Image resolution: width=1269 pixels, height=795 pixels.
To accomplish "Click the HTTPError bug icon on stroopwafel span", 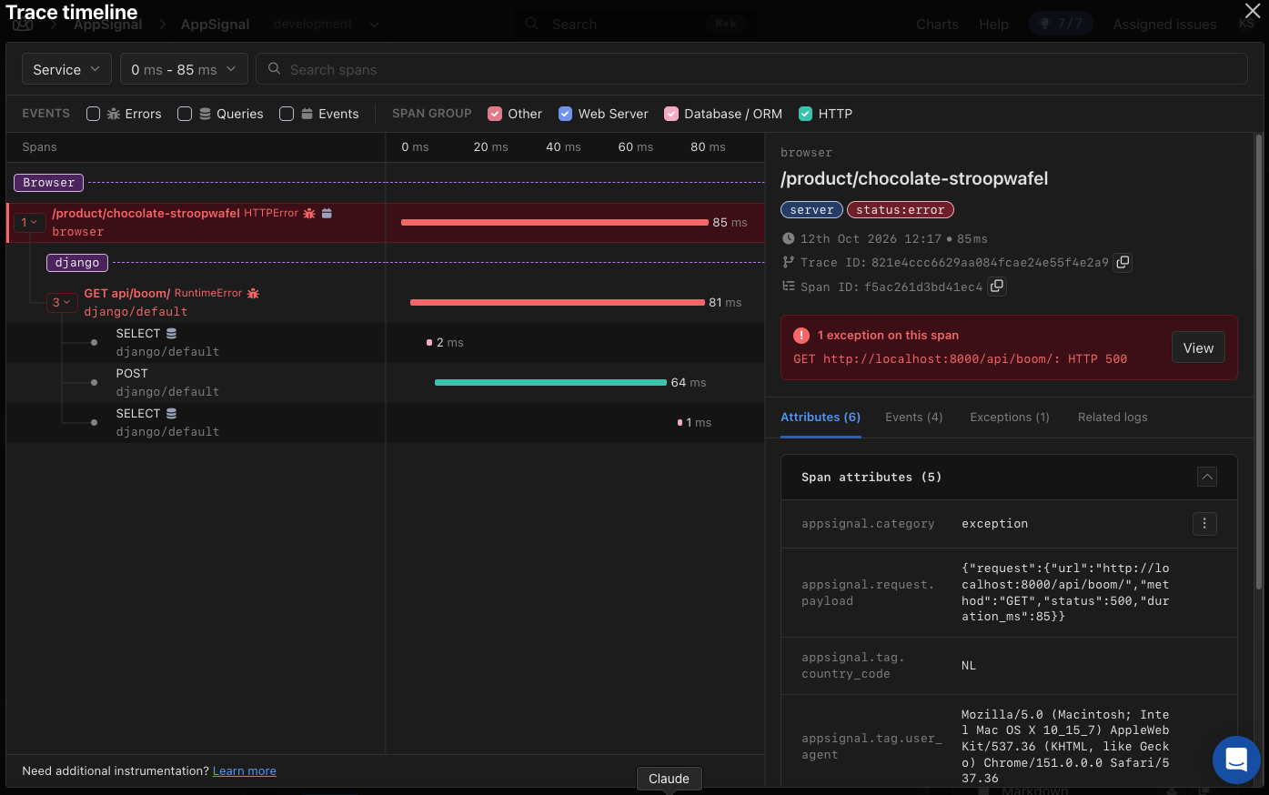I will click(309, 213).
